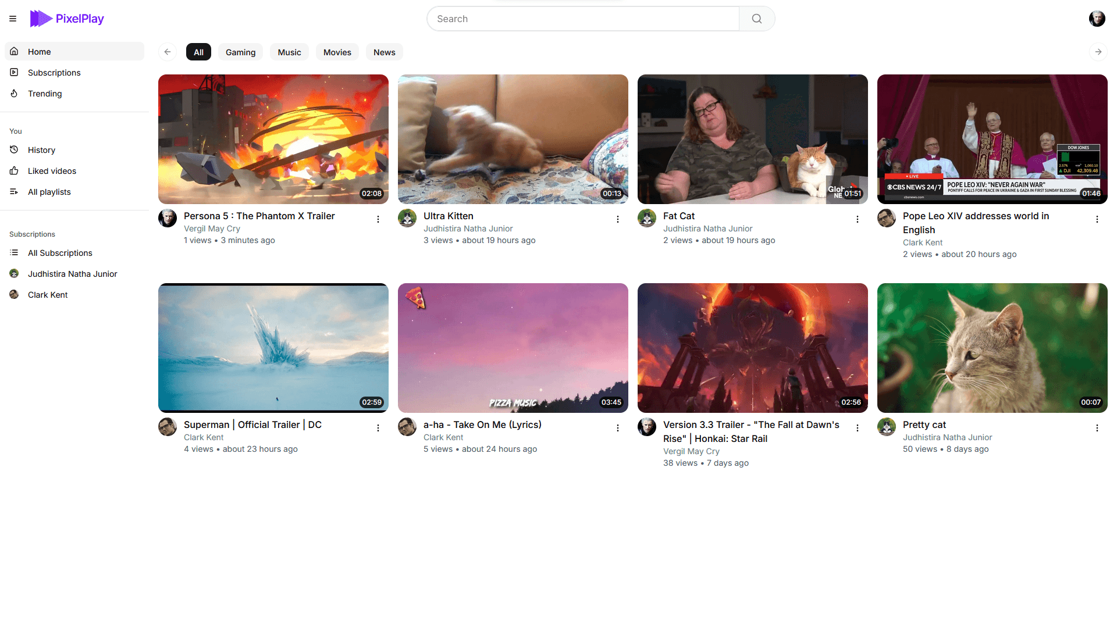Play the Ultra Kitten thumbnail
Image resolution: width=1117 pixels, height=628 pixels.
point(513,139)
